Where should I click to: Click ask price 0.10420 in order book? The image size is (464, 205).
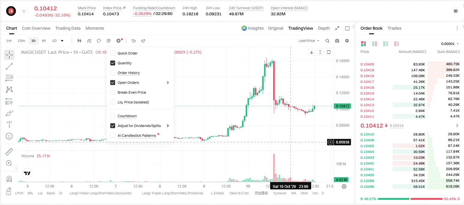click(x=367, y=64)
